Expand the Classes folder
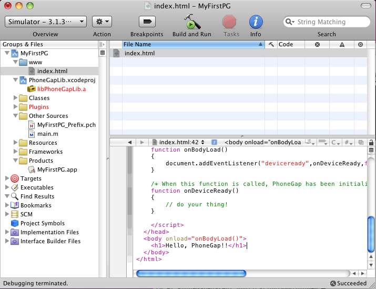The image size is (376, 289). tap(16, 98)
